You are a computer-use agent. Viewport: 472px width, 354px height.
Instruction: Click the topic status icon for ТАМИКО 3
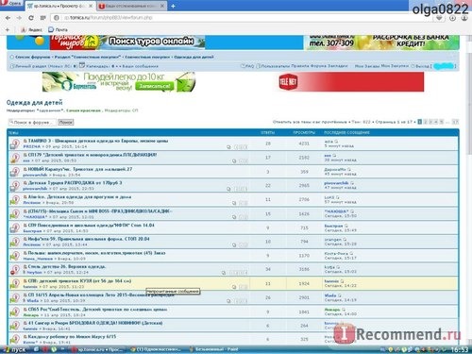[14, 143]
